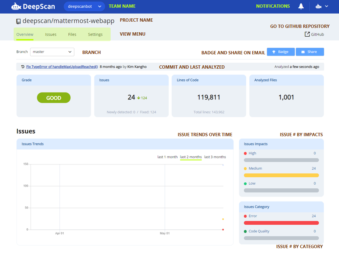Click the Badge button

click(x=281, y=52)
